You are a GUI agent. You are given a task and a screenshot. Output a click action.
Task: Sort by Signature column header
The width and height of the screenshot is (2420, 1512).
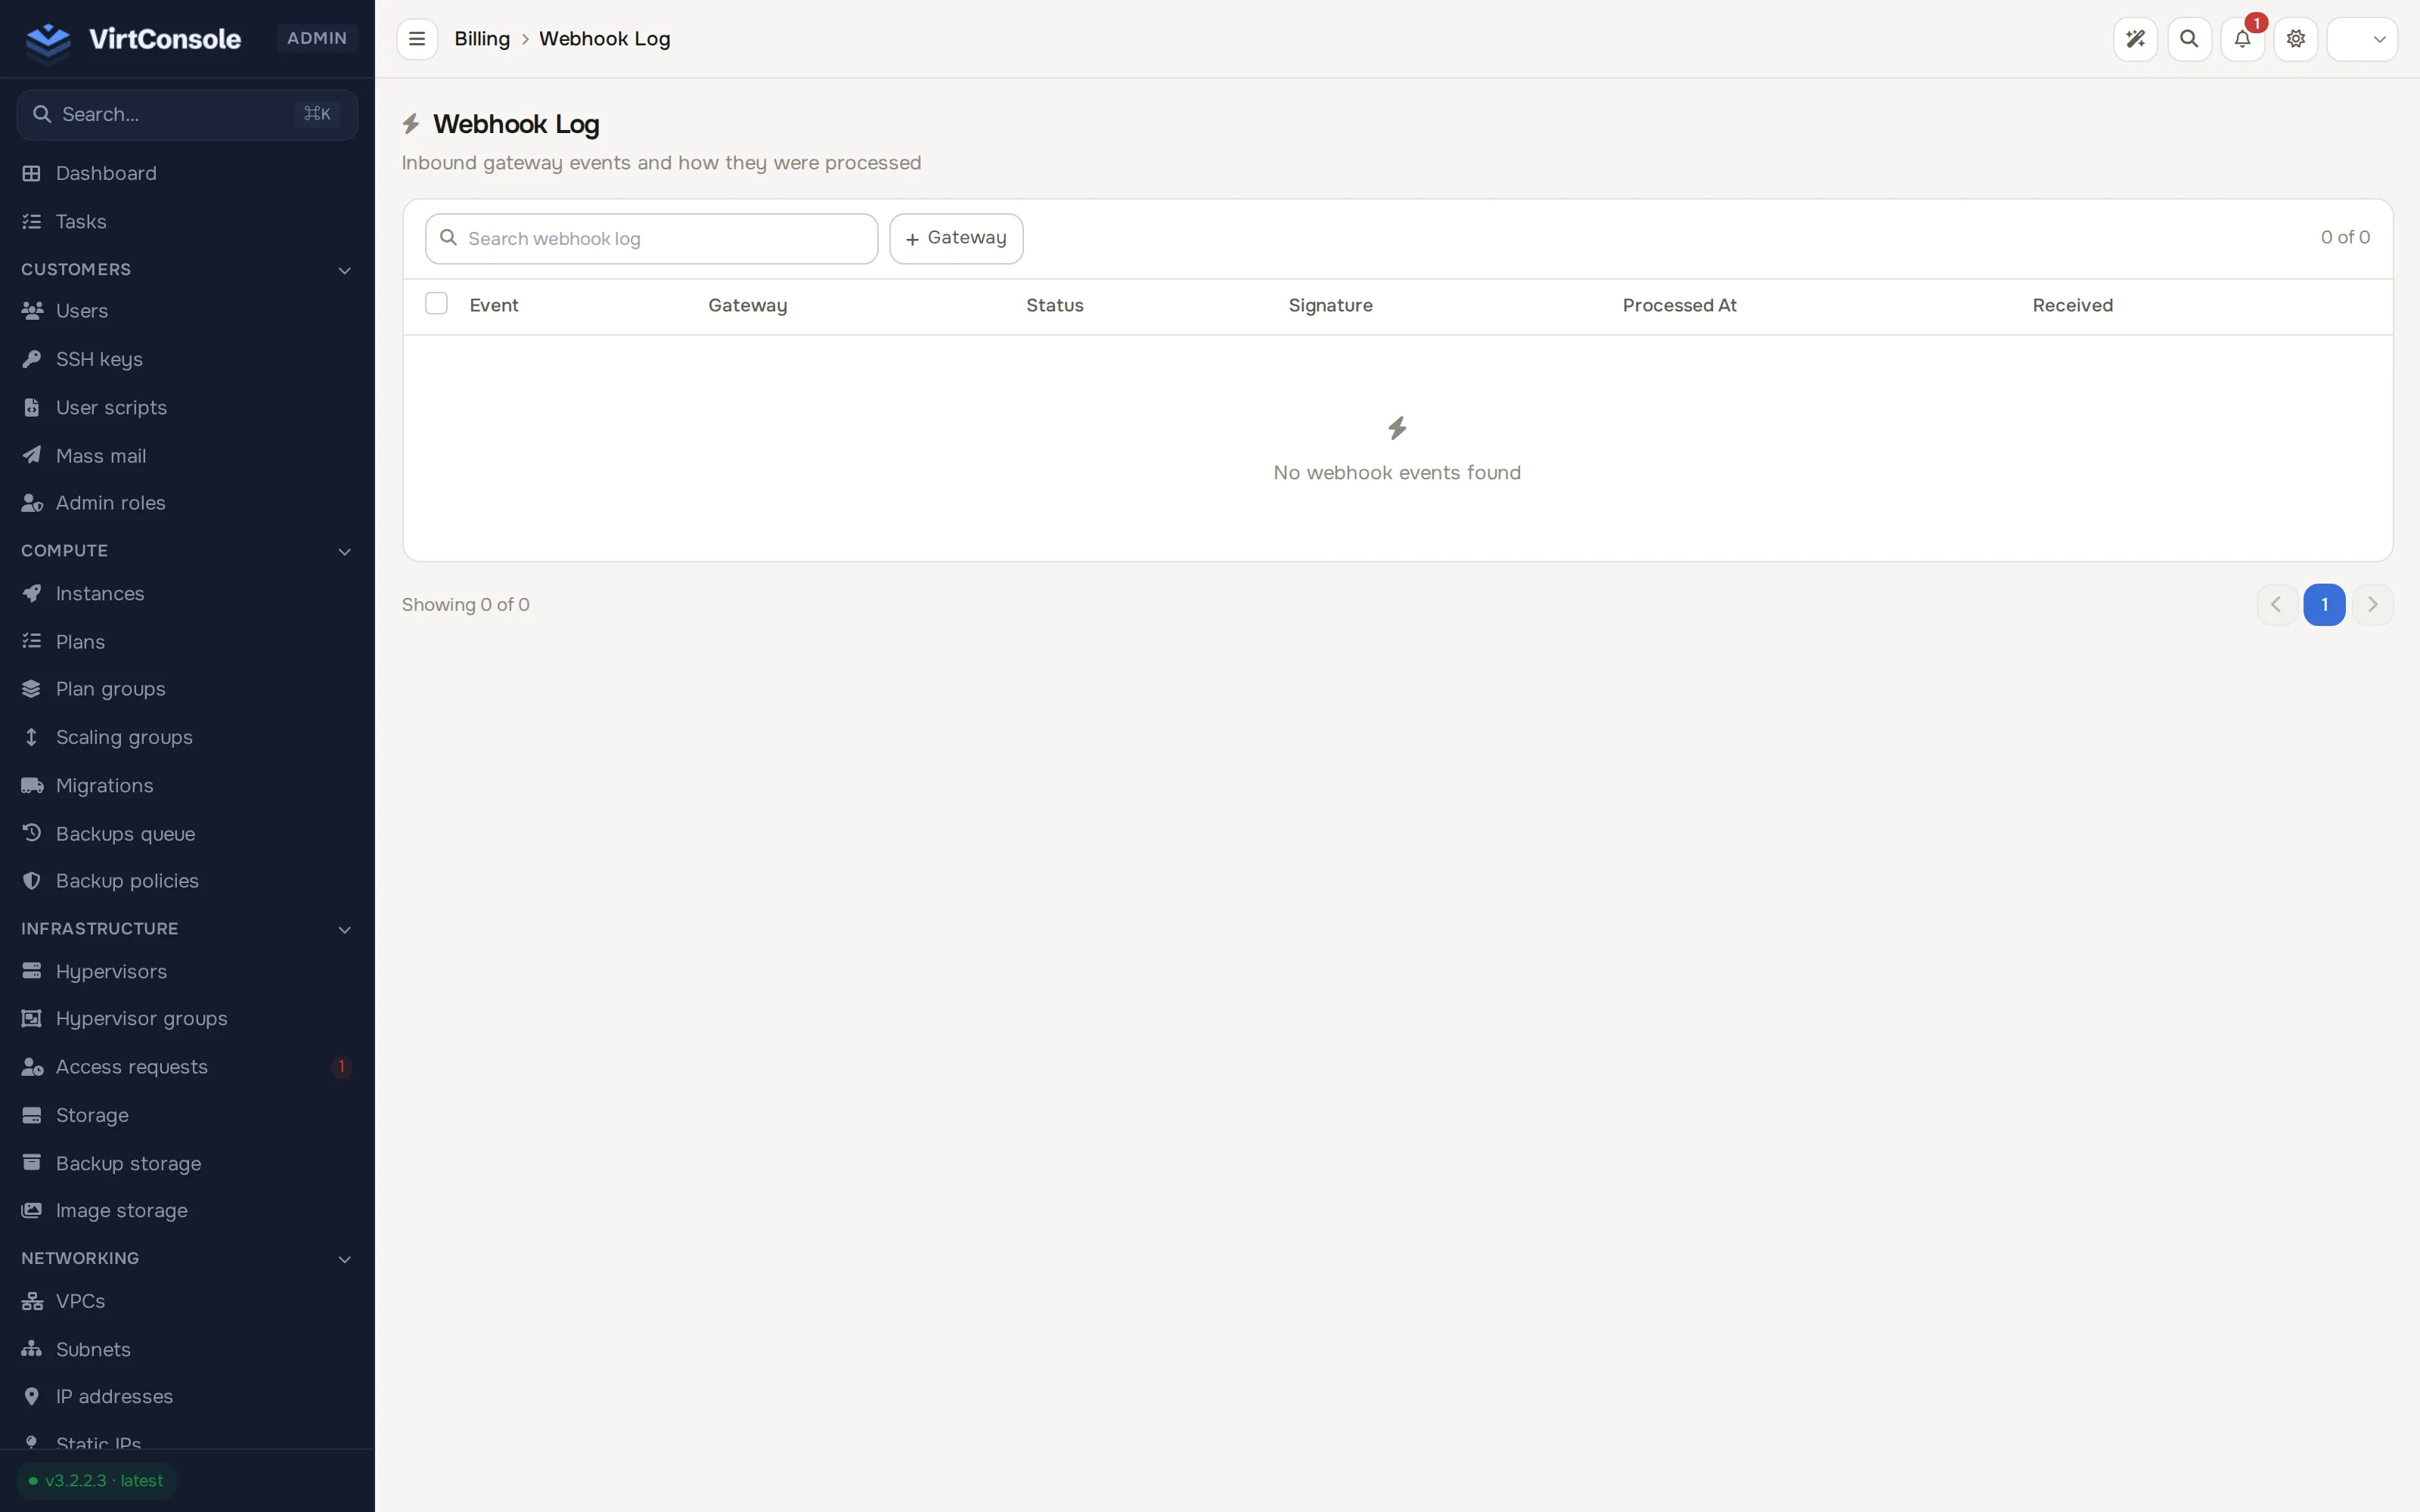pyautogui.click(x=1330, y=305)
